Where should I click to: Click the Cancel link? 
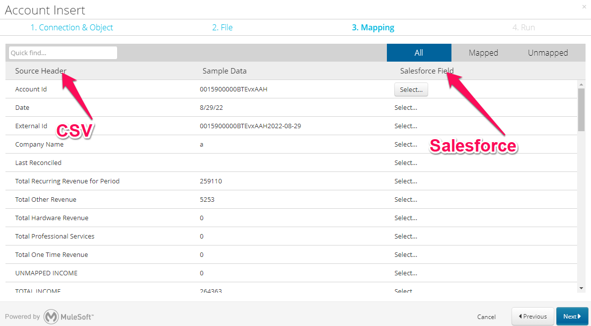[x=486, y=317]
